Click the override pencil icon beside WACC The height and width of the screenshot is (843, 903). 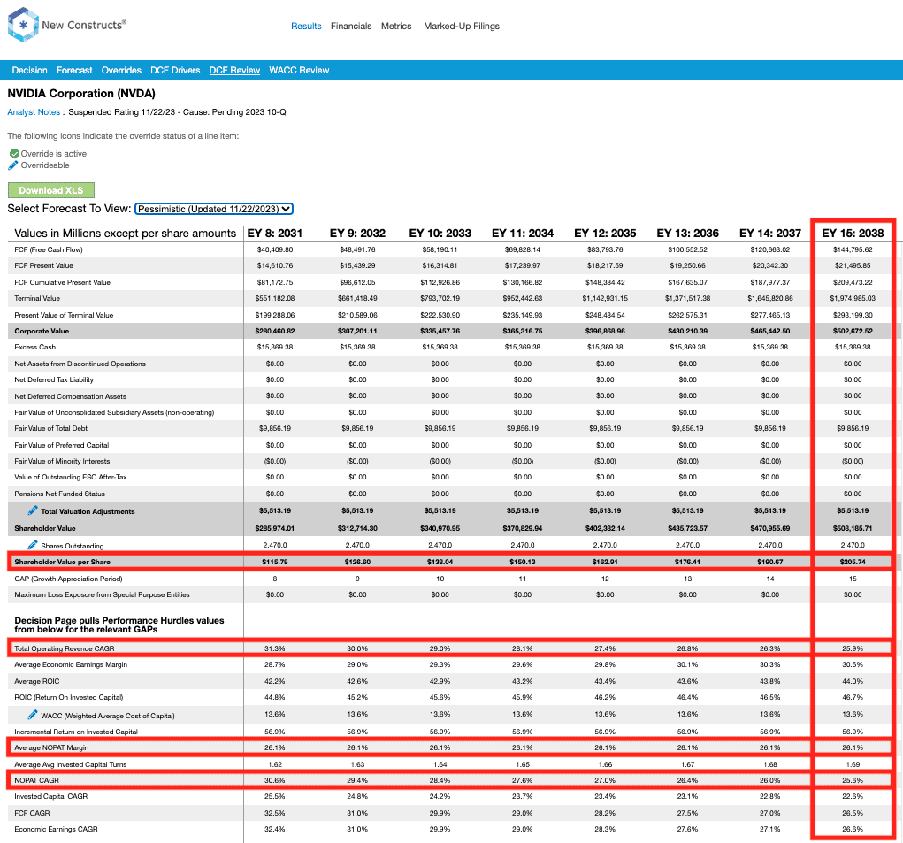[x=33, y=715]
